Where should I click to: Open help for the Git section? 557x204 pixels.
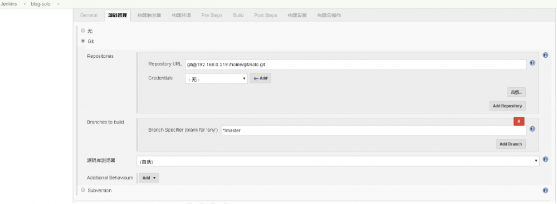coord(545,56)
